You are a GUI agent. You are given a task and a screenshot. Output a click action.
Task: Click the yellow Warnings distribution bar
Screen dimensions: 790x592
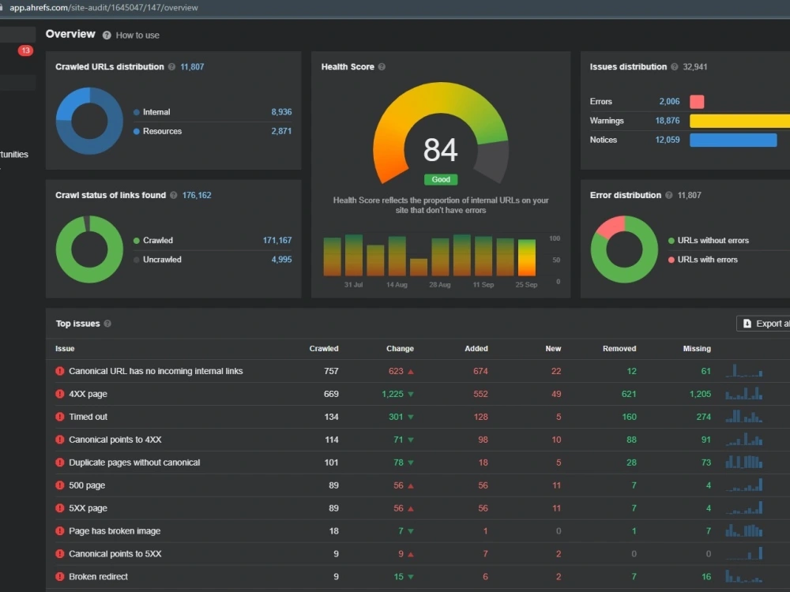click(x=739, y=121)
